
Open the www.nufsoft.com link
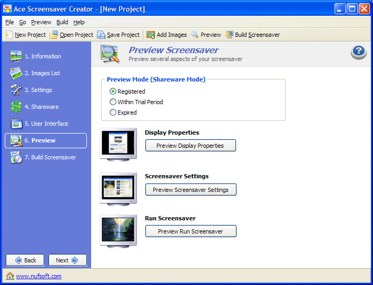(39, 276)
